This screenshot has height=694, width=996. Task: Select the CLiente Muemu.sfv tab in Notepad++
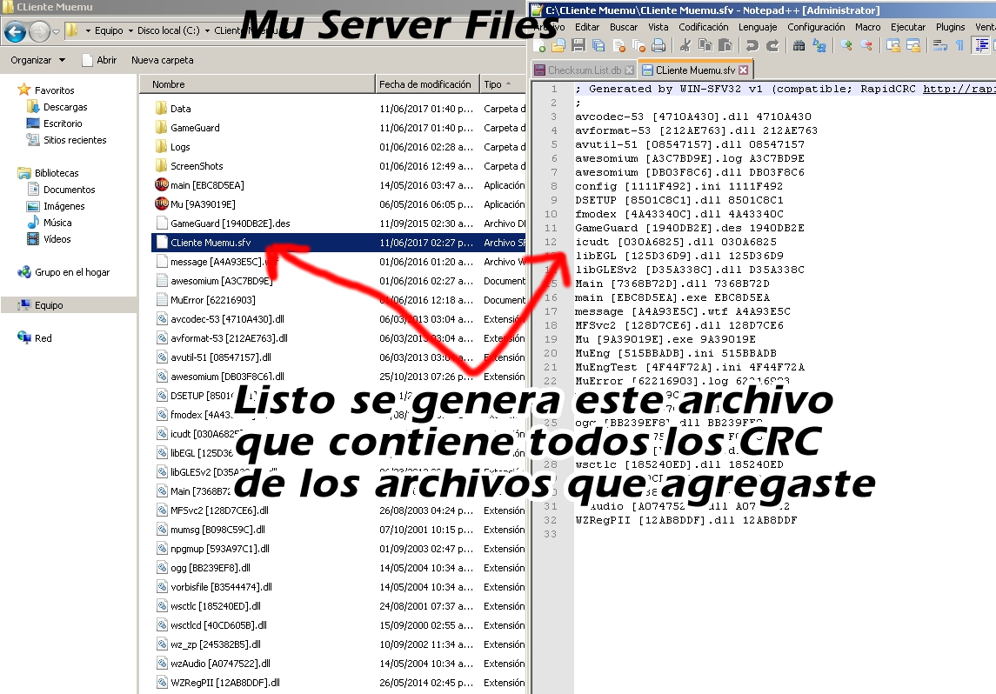click(x=695, y=70)
